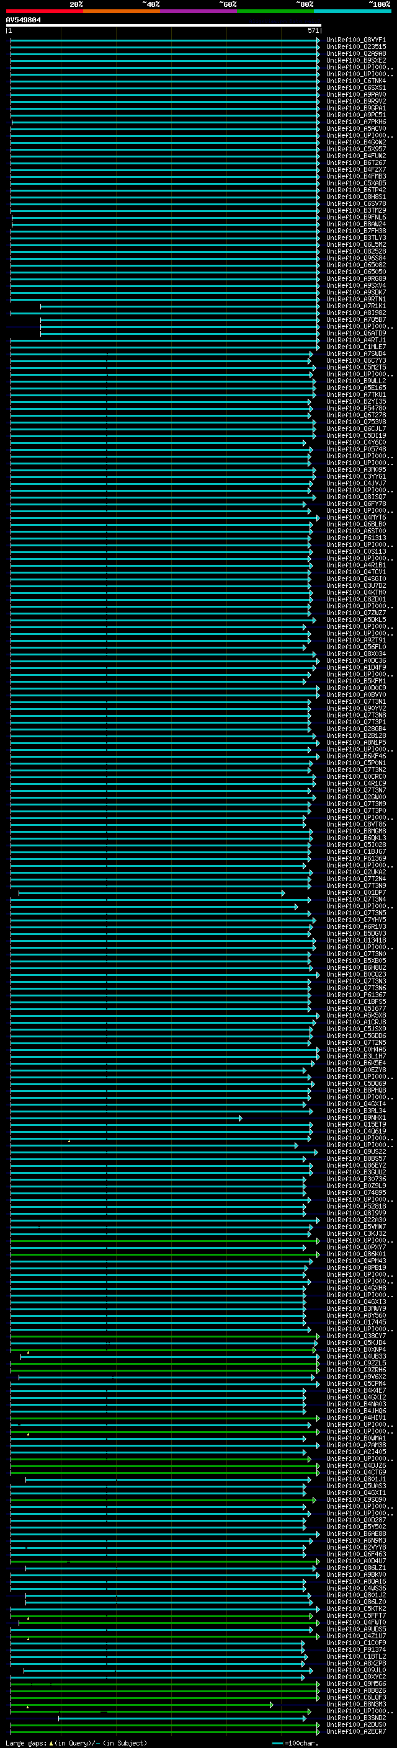Select hit label UniRef100_Q96S84
397x1748 pixels.
tap(355, 258)
